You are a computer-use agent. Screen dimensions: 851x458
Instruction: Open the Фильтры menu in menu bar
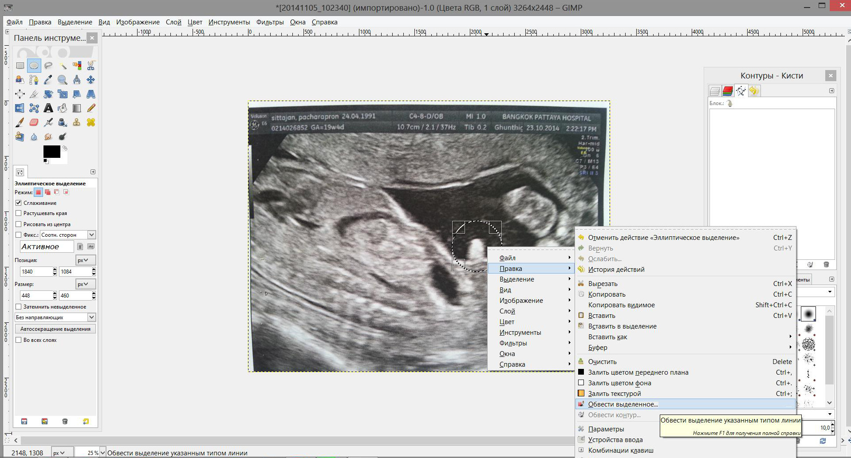[x=269, y=22]
